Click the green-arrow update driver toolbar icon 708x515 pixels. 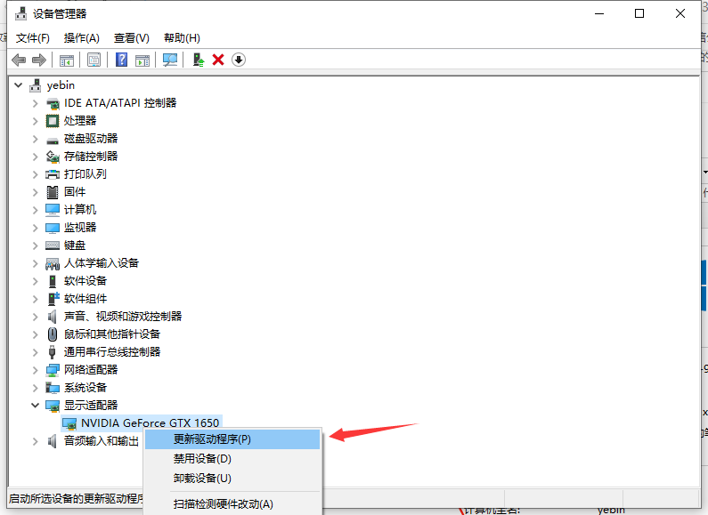(x=198, y=60)
